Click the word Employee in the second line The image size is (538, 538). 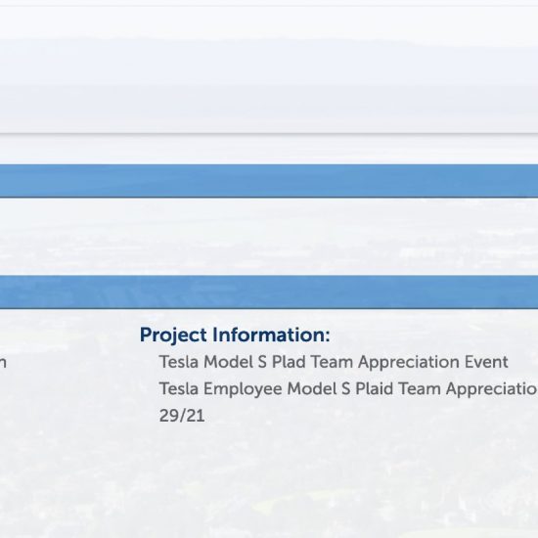(x=243, y=389)
